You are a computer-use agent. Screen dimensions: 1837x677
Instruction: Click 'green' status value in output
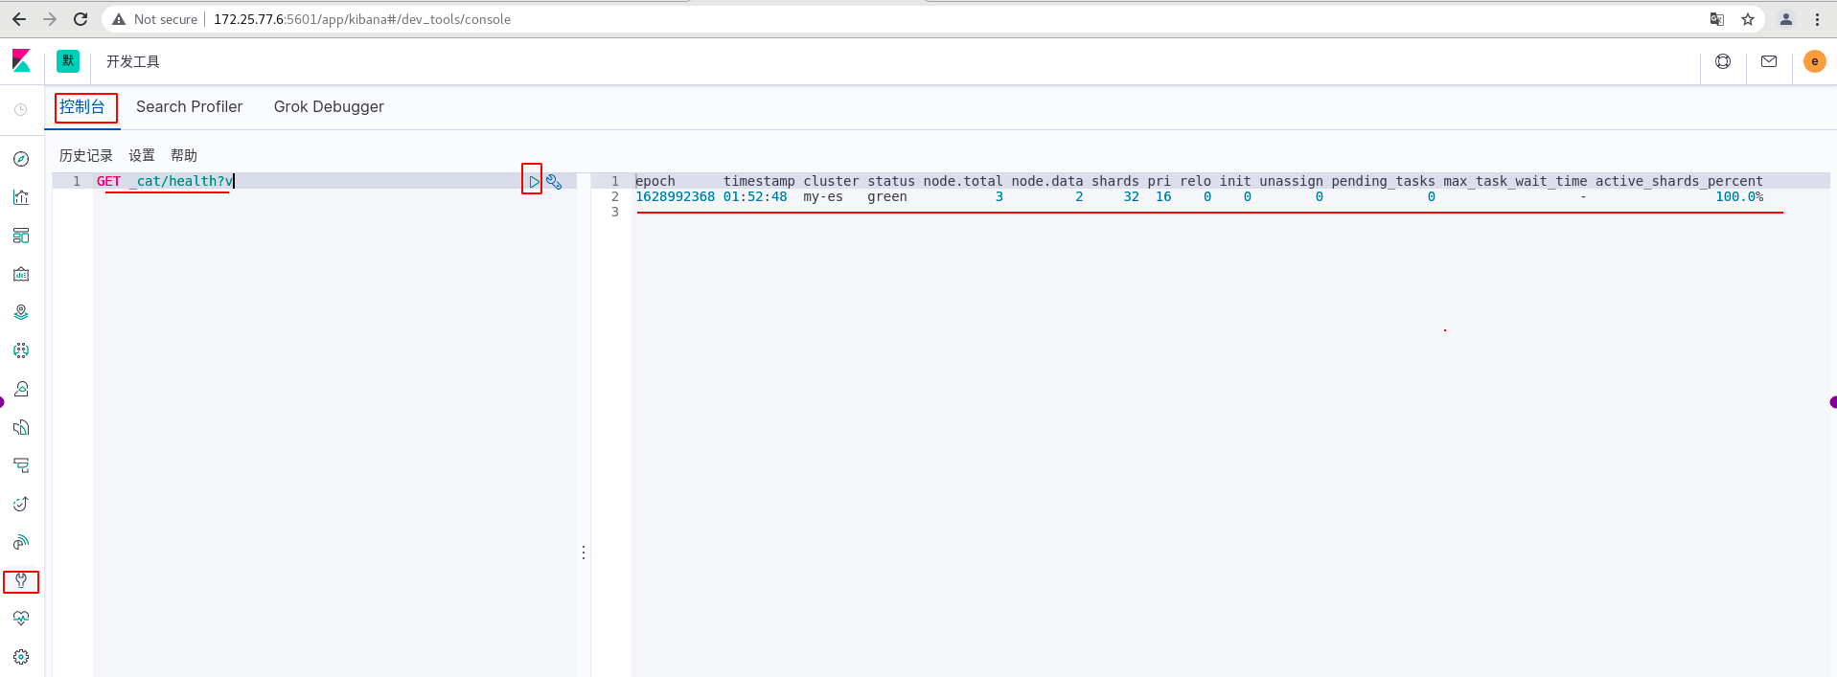887,196
